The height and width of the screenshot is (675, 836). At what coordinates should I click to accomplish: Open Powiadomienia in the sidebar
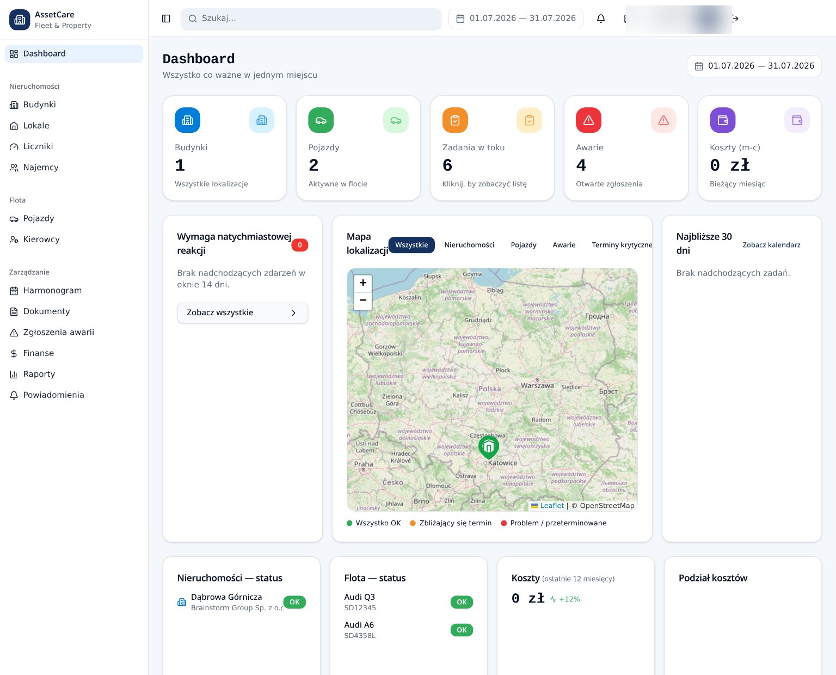(x=74, y=395)
